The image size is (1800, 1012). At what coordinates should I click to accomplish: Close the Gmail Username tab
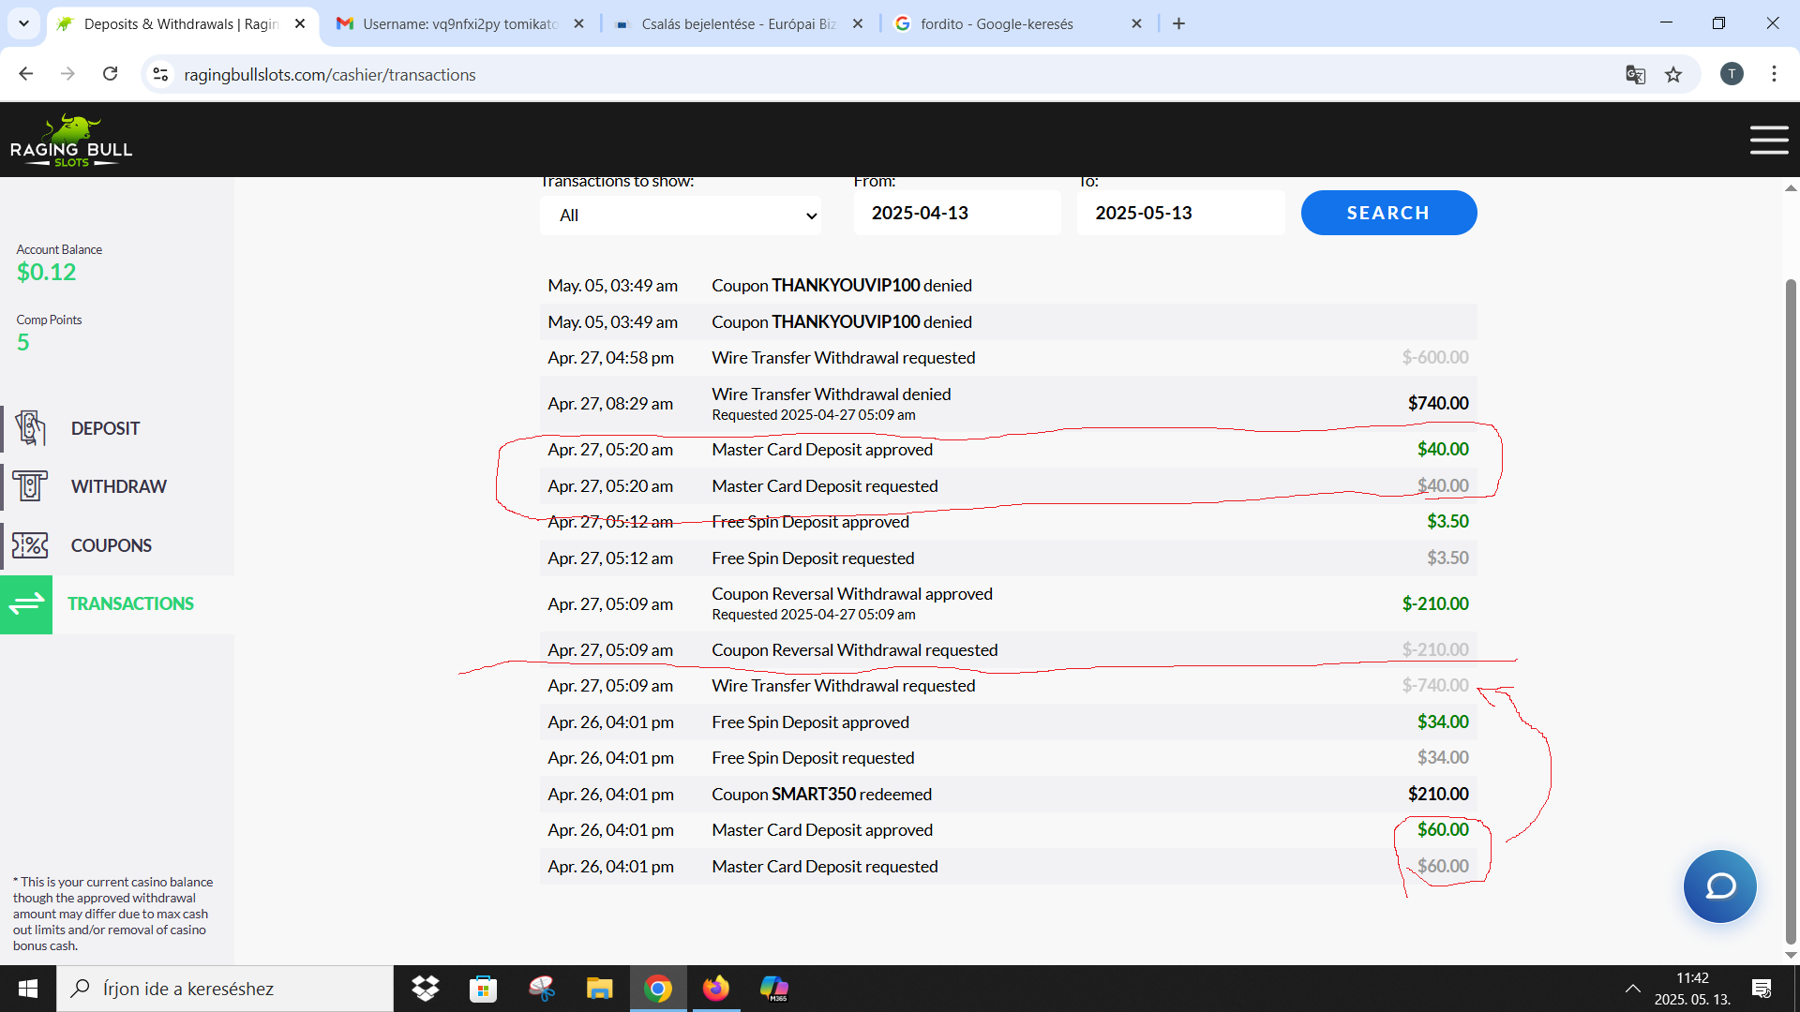(578, 23)
